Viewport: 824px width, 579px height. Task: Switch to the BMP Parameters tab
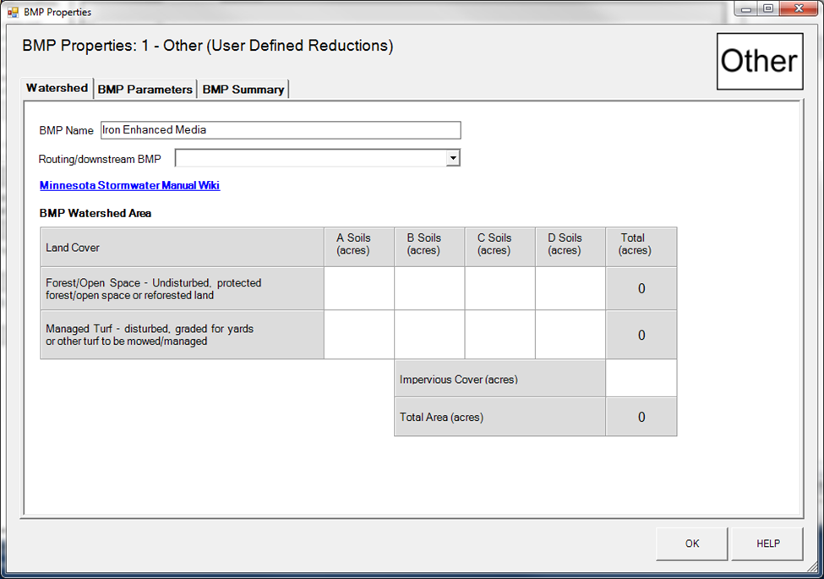[145, 90]
